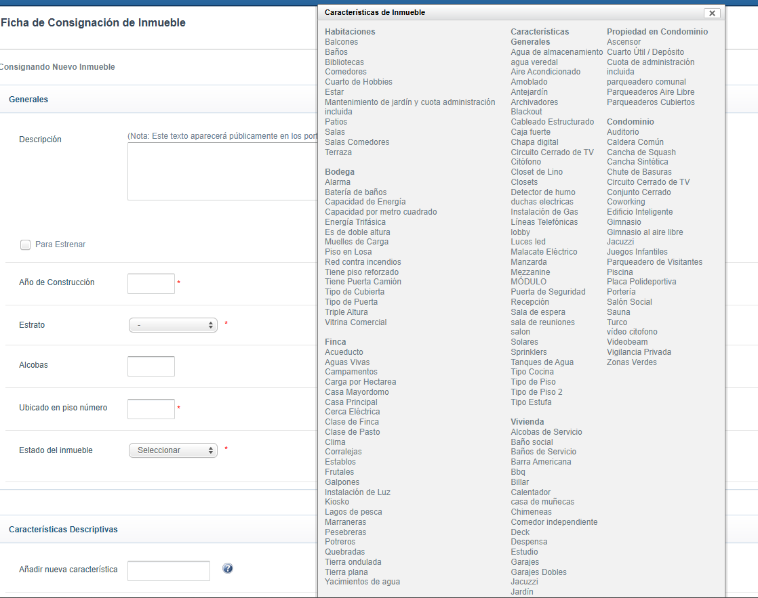The height and width of the screenshot is (598, 758).
Task: Choose Zonas Verdes feature
Action: [632, 362]
